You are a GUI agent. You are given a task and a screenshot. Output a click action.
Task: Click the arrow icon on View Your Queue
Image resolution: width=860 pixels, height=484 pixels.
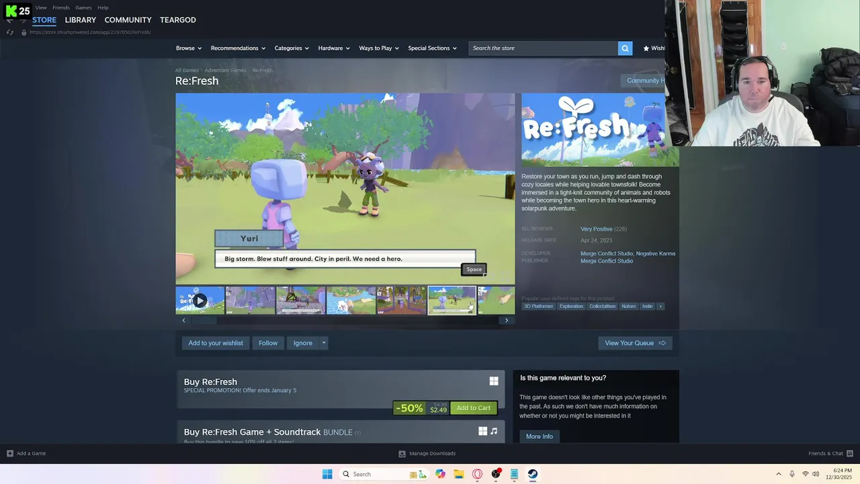coord(662,343)
